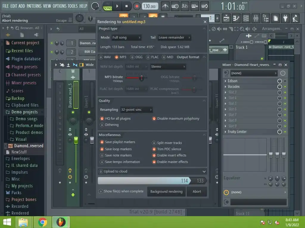Open File Explorer from the taskbar
The height and width of the screenshot is (228, 305).
coord(23,222)
